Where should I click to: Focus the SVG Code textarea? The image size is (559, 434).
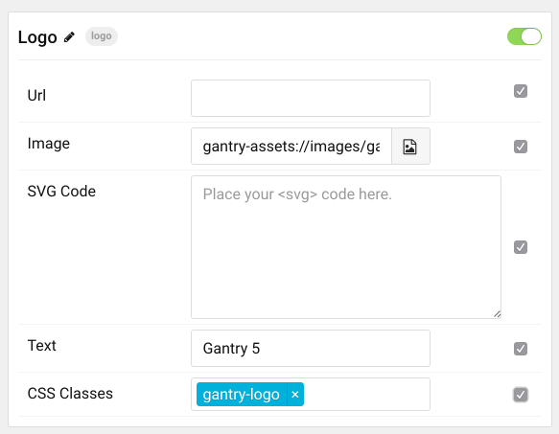point(346,247)
